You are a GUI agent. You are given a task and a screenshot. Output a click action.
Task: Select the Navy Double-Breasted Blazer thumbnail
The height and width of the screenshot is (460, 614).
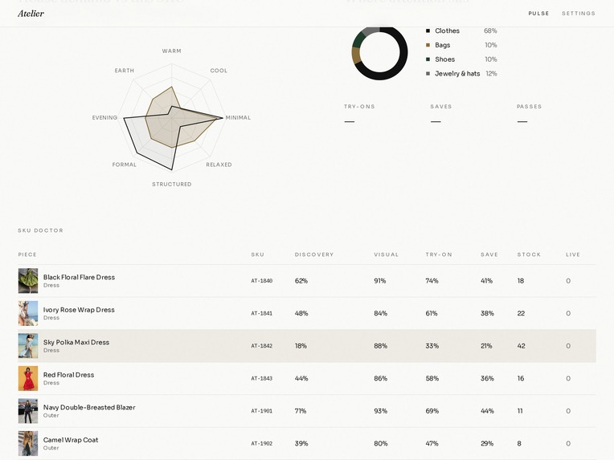pyautogui.click(x=28, y=411)
